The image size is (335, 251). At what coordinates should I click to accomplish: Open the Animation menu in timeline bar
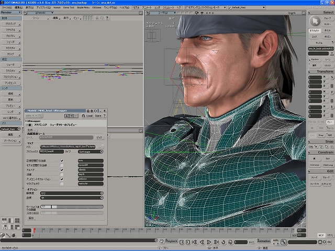[x=263, y=242]
